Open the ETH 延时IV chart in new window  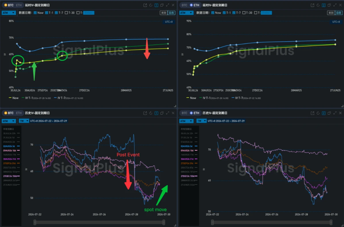pyautogui.click(x=312, y=5)
